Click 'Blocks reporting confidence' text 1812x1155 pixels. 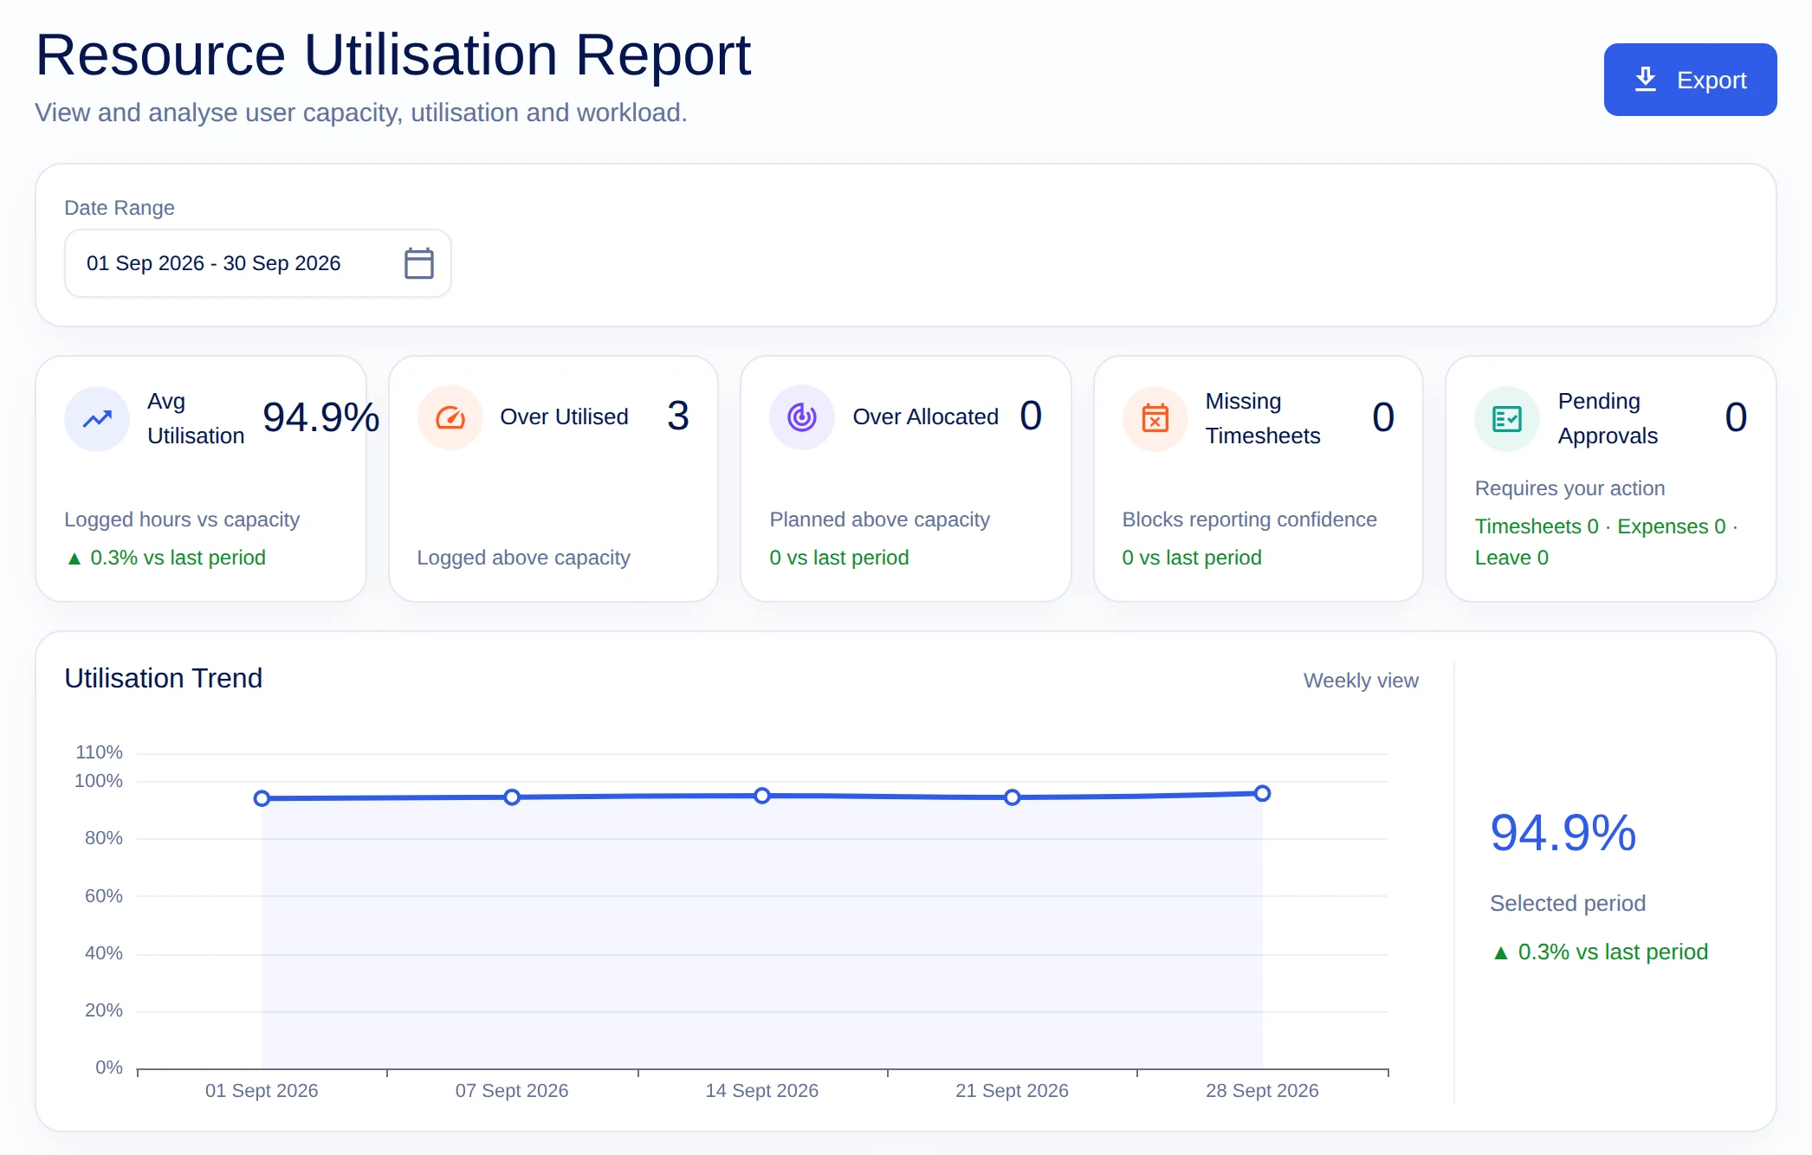click(1249, 519)
